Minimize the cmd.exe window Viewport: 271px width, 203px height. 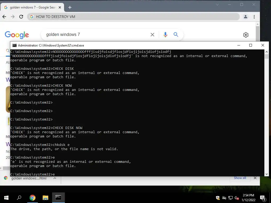(239, 45)
